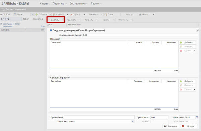Click the floppy disk icon on Сохранить
The image size is (201, 131).
[165, 126]
